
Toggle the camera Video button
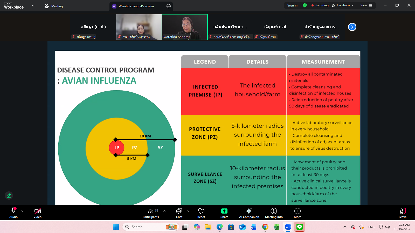click(x=37, y=213)
